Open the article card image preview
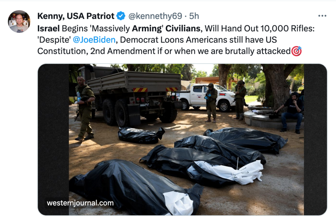This screenshot has height=221, width=336. pos(182,140)
